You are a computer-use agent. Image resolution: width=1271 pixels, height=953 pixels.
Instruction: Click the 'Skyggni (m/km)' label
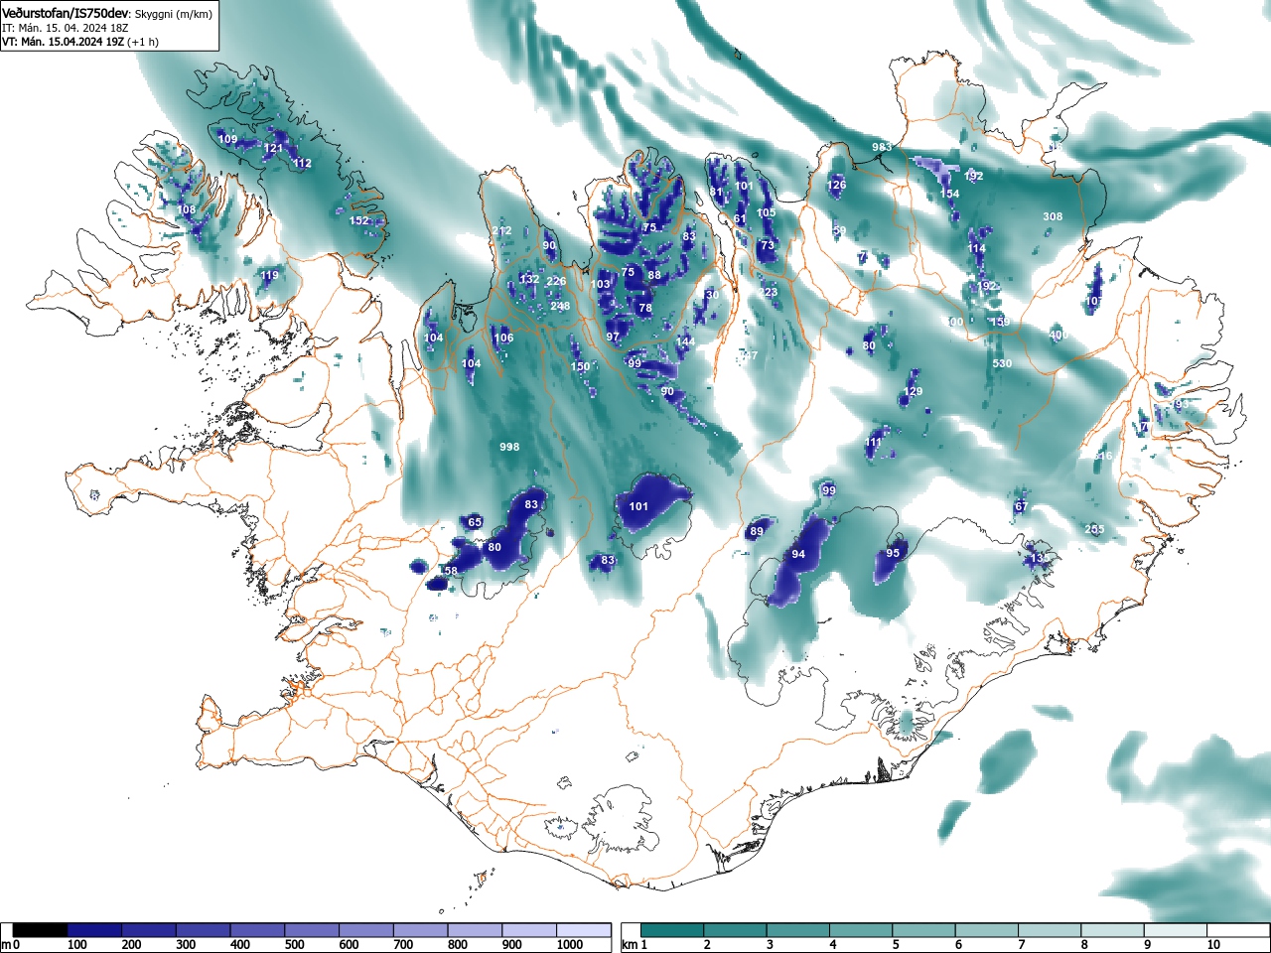tap(173, 14)
